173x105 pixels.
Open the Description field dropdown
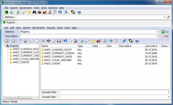click(157, 36)
